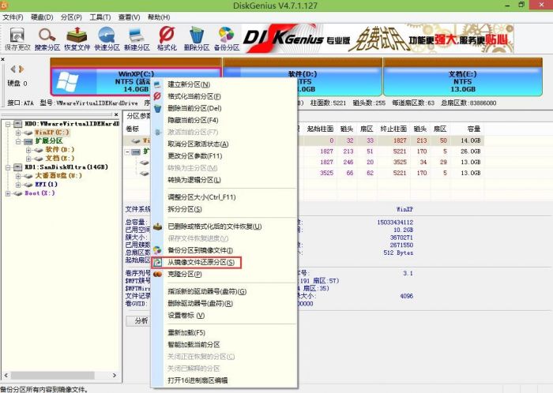Choose 从镜像文件还原分区(S) from context menu

pyautogui.click(x=201, y=262)
